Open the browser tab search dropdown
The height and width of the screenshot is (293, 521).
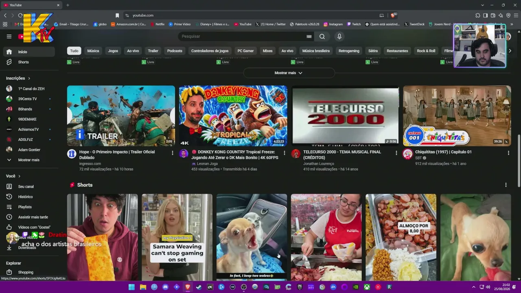pyautogui.click(x=482, y=5)
